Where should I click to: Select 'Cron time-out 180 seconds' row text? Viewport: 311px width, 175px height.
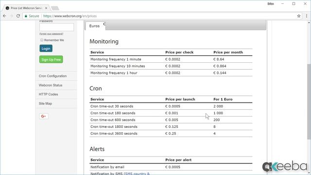click(113, 113)
